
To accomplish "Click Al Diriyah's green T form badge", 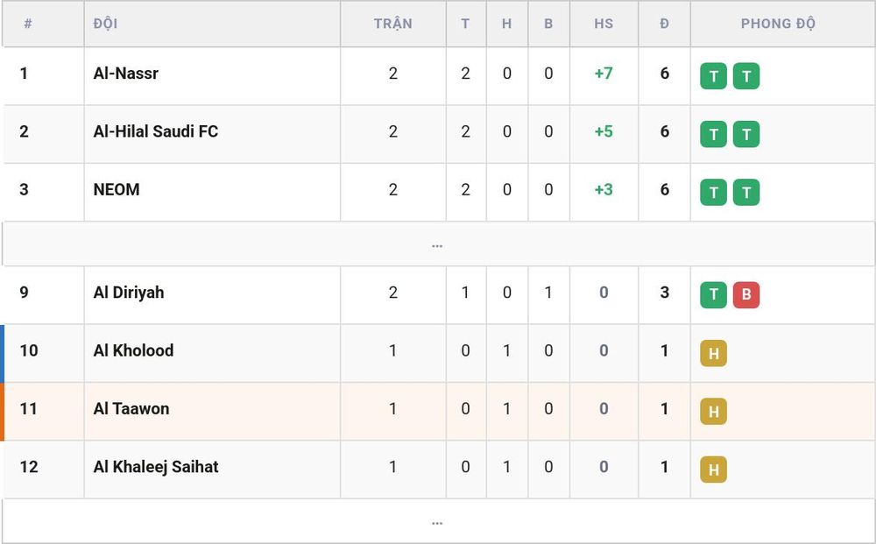I will tap(713, 295).
